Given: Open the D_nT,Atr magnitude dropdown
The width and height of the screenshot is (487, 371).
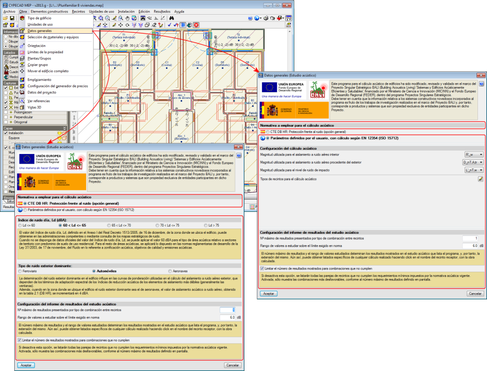Looking at the screenshot, I should (473, 162).
